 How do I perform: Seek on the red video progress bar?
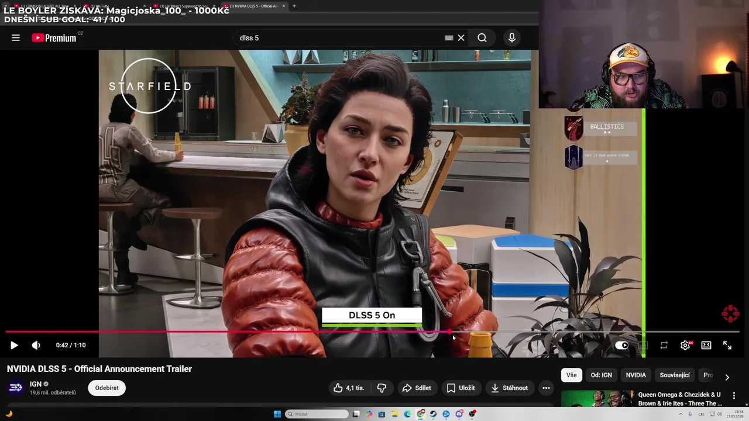click(372, 332)
